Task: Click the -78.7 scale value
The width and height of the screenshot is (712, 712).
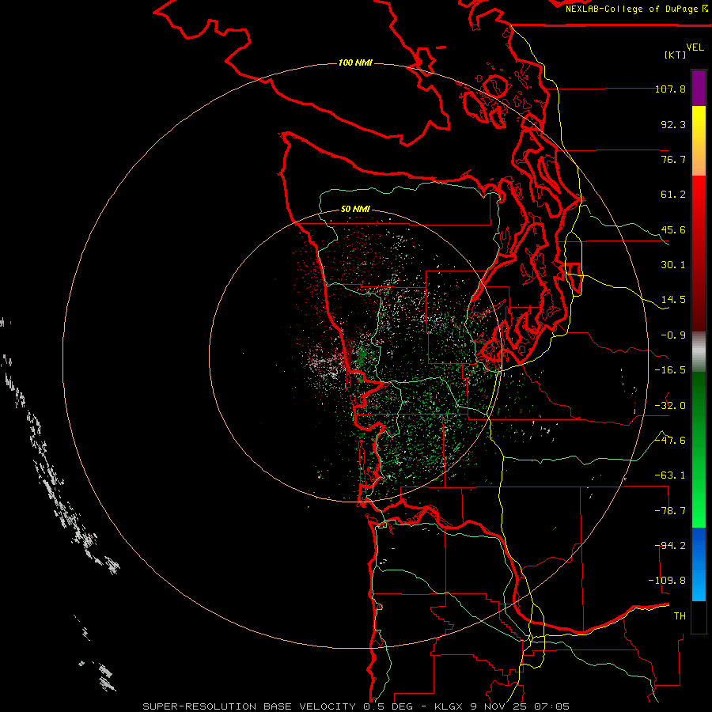Action: [x=670, y=511]
